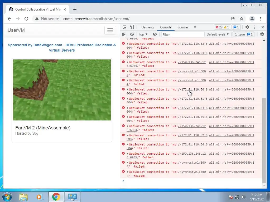Viewport: 270px width, 202px height.
Task: Open all.min.js source link on 172.81.110.55 row
Action: click(232, 117)
